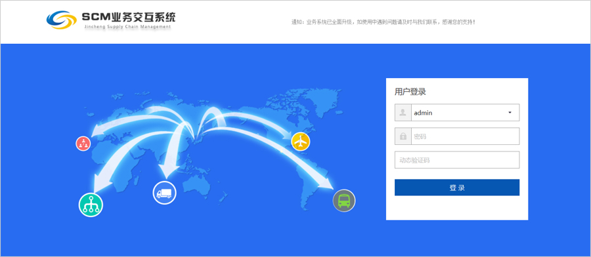The height and width of the screenshot is (257, 591).
Task: Click the 用户登录 heading
Action: point(410,91)
